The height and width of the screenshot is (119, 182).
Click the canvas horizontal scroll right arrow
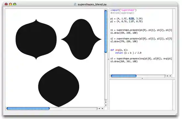pos(102,108)
